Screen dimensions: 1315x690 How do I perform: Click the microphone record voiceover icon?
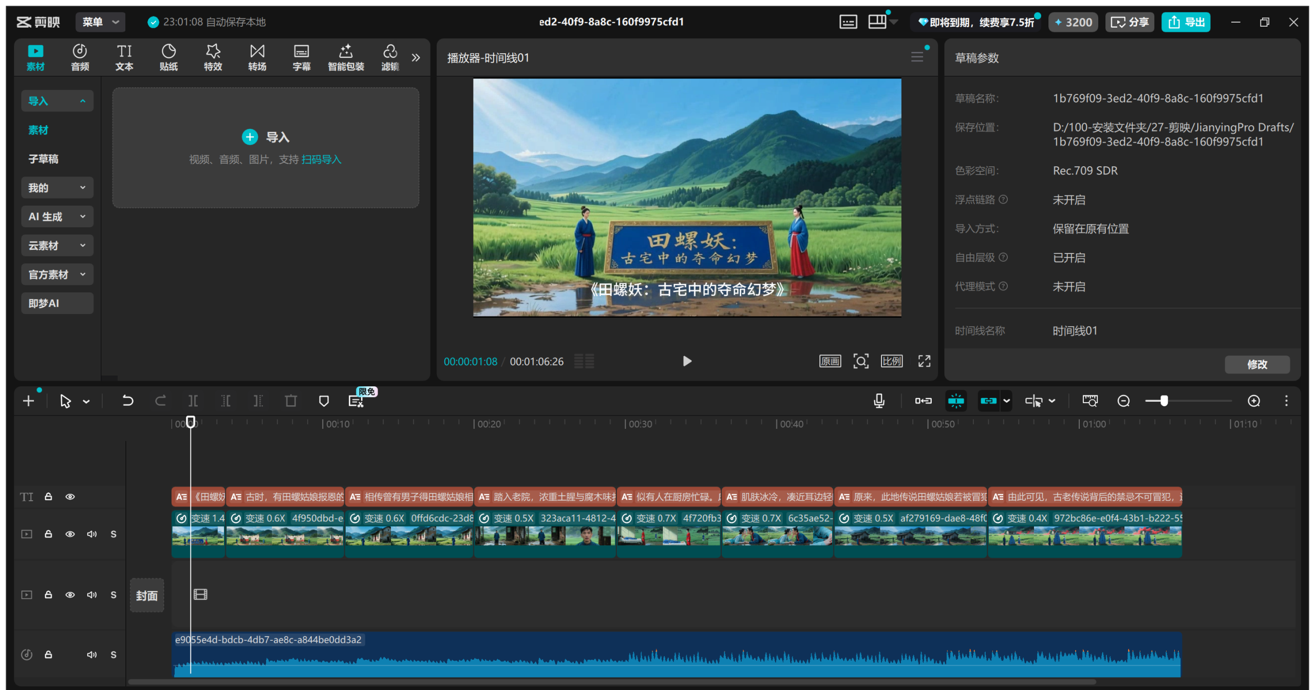click(x=879, y=401)
